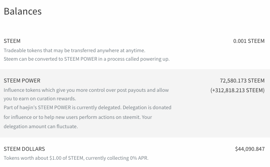Click the delegated (+312,818.213 STEEM) amount
This screenshot has width=270, height=167.
(238, 90)
